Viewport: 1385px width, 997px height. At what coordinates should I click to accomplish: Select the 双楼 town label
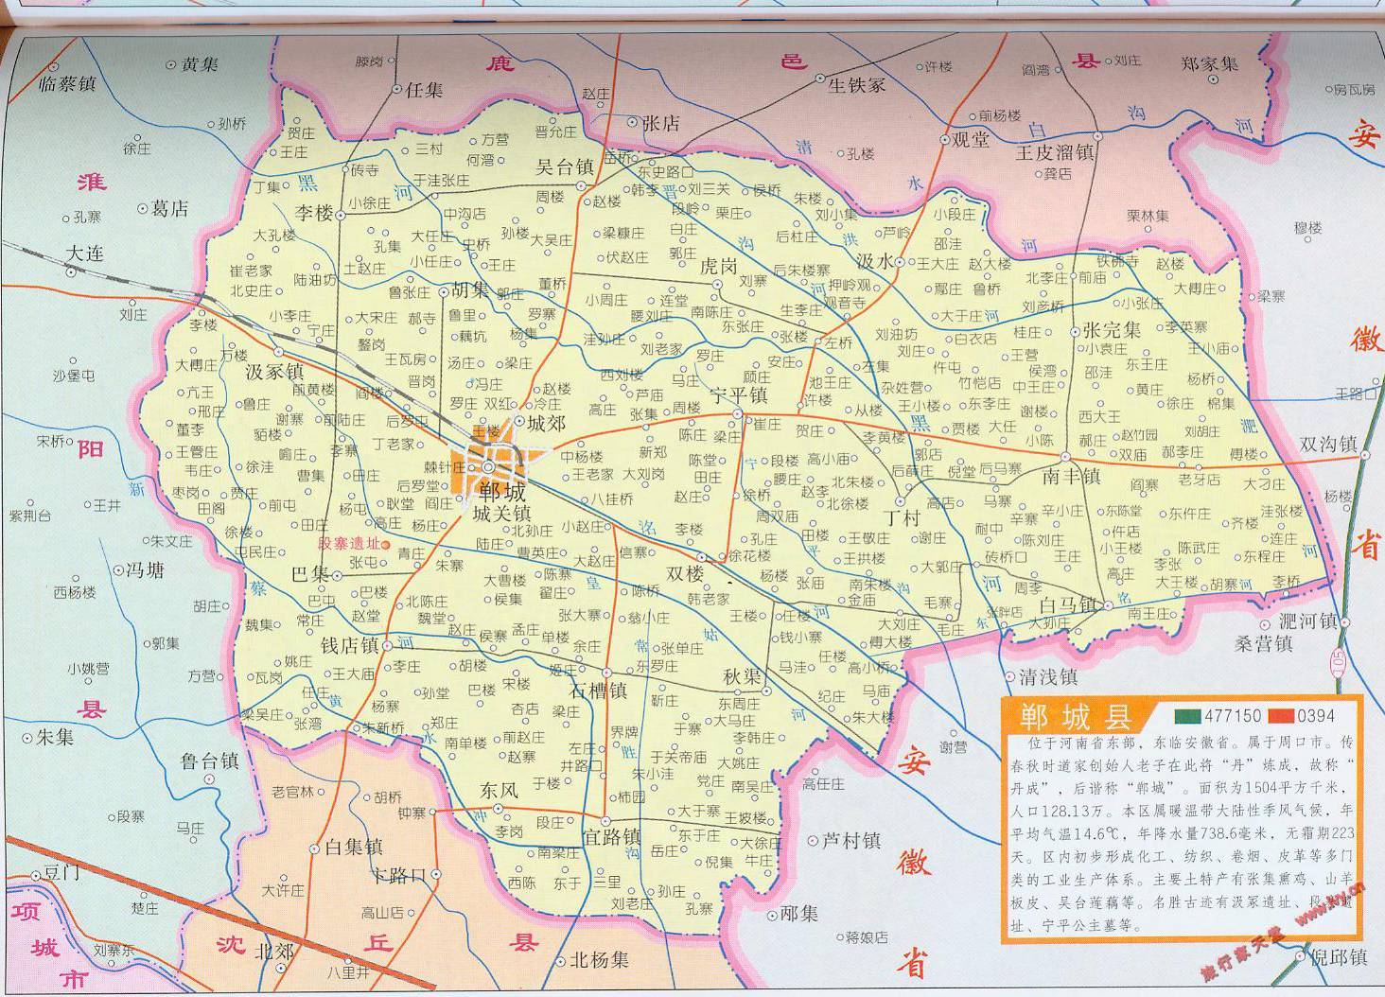(685, 573)
